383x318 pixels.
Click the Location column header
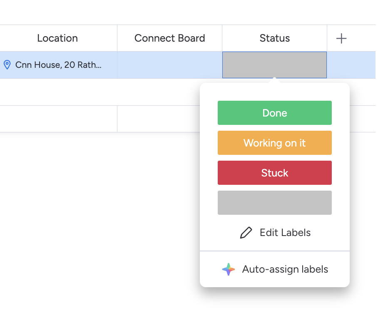(57, 38)
